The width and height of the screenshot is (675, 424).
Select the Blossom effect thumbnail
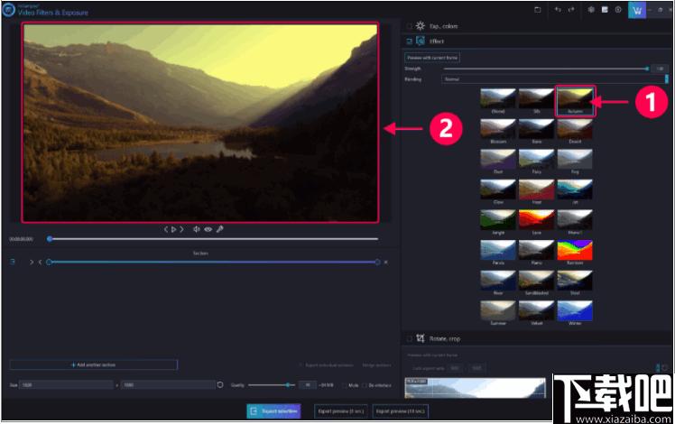[x=498, y=132]
